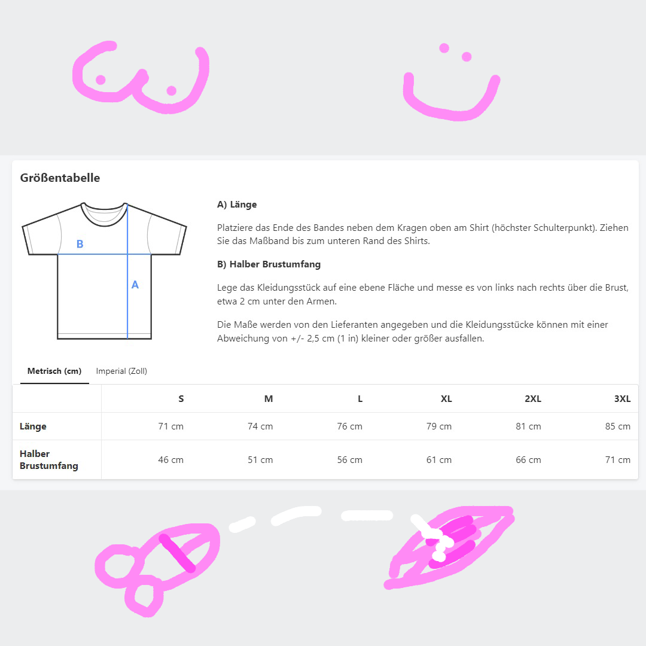646x646 pixels.
Task: Click the 76 cm length cell for L
Action: [349, 426]
